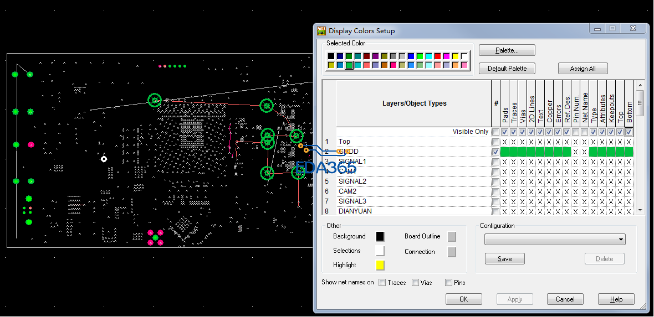Pick the cyan palette swatch
This screenshot has height=317, width=654.
[x=429, y=56]
